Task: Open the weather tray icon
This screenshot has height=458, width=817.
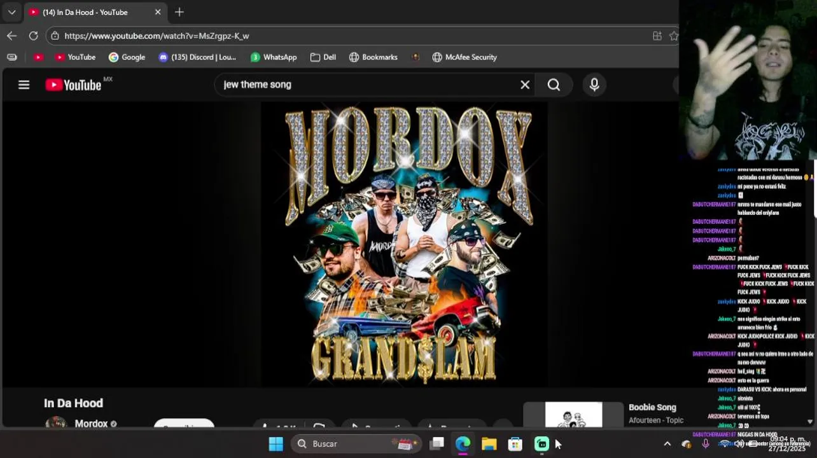Action: [686, 444]
